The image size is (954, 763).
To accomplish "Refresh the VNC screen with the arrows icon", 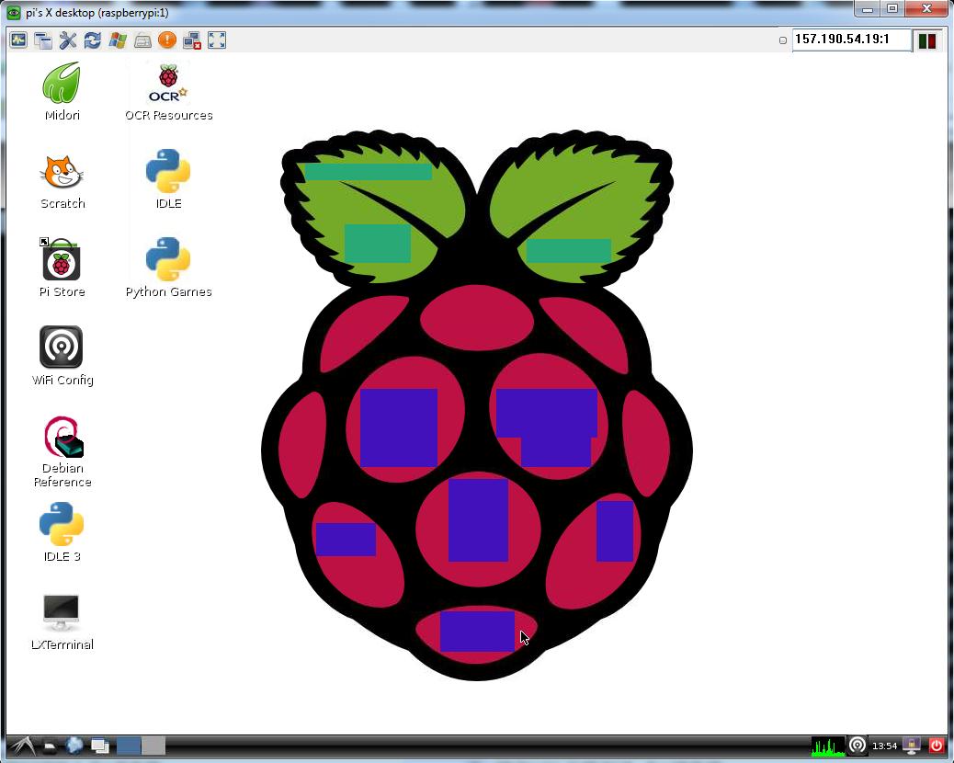I will 93,40.
